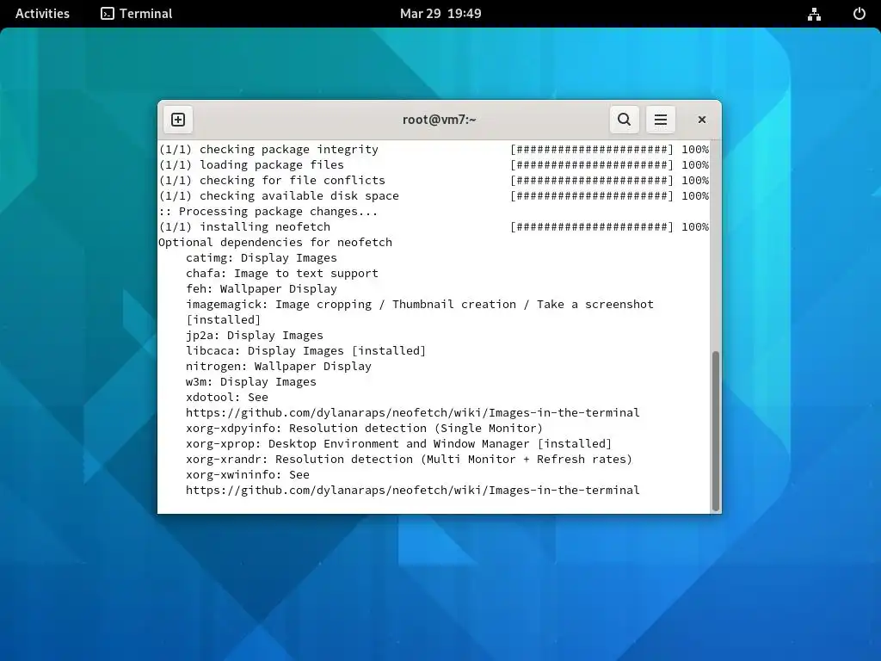Click the line 'feh: Wallpaper Display'
Screen dimensions: 881x661
[x=262, y=289]
